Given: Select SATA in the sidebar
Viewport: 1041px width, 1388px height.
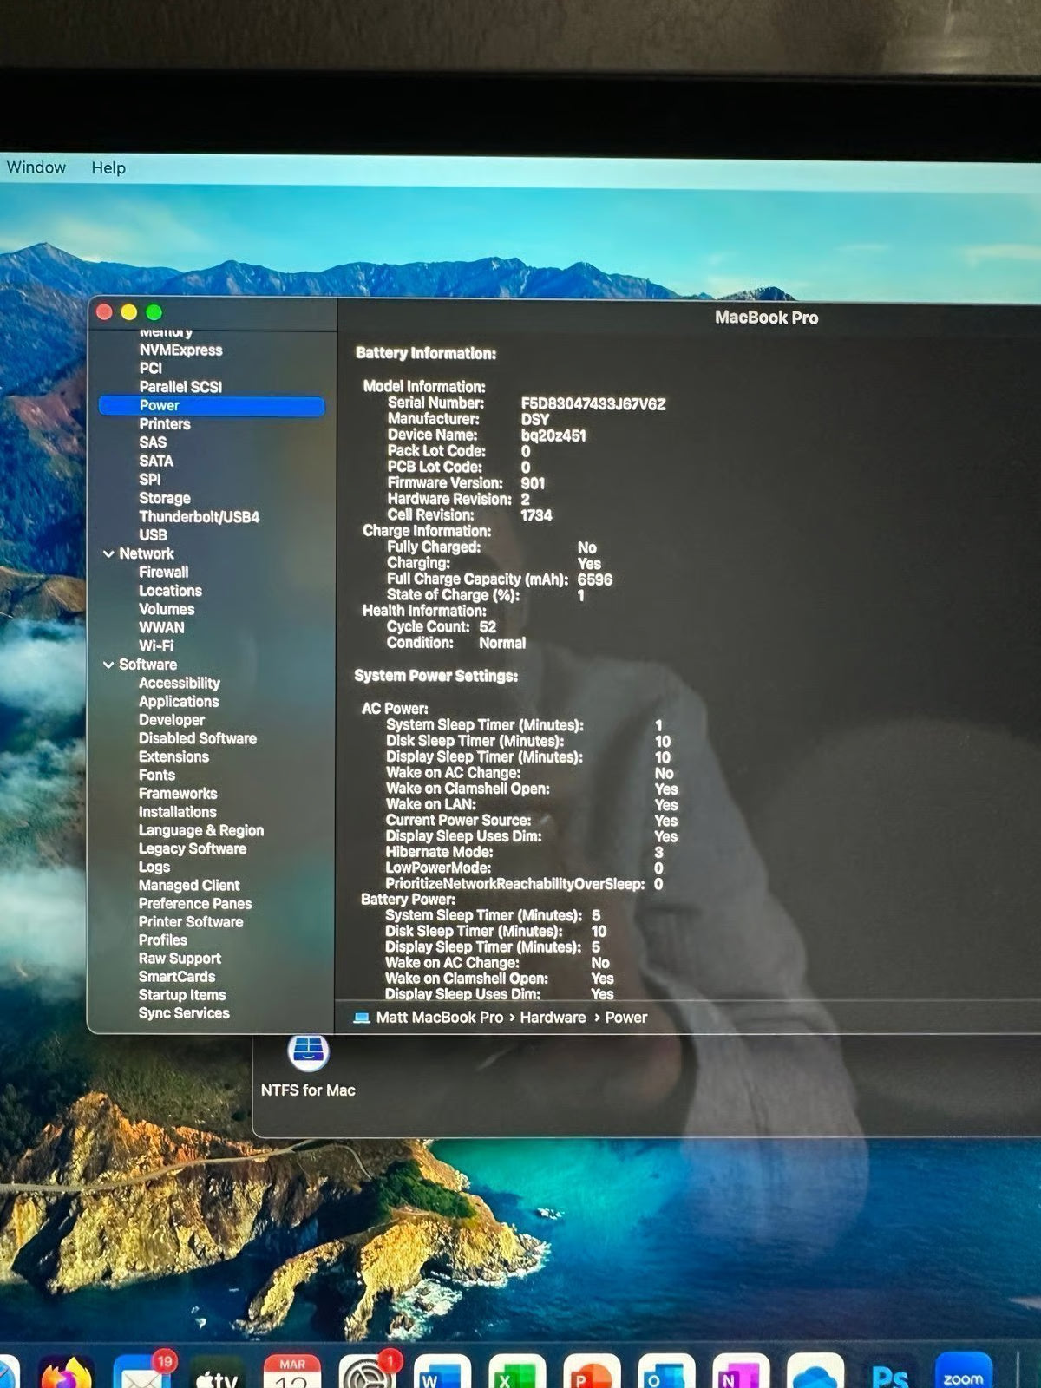Looking at the screenshot, I should click(156, 462).
